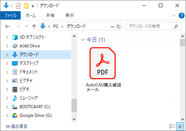Click the file list down scroll arrow
This screenshot has height=131, width=186.
[182, 119]
